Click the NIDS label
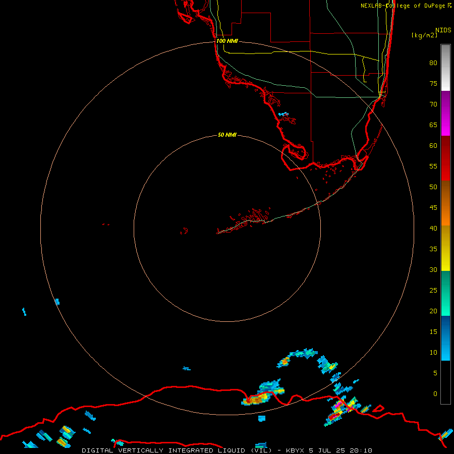This screenshot has height=454, width=454. pyautogui.click(x=443, y=30)
